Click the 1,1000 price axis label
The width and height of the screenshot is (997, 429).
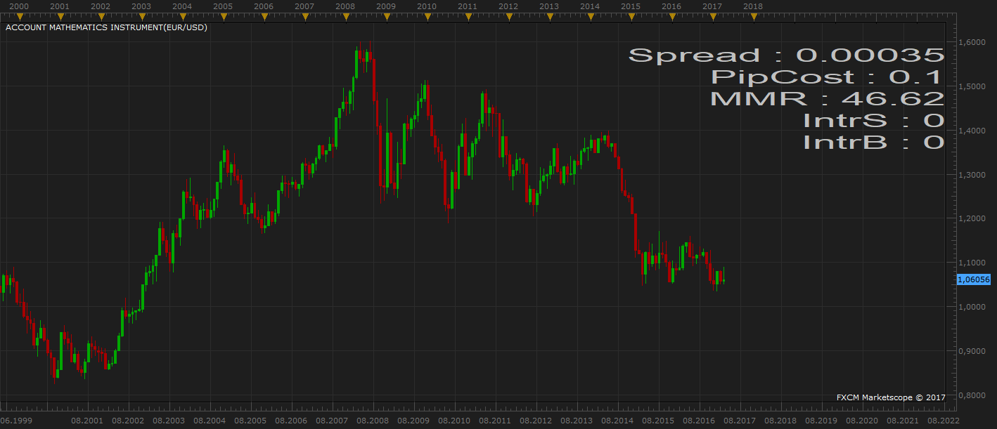pyautogui.click(x=971, y=263)
